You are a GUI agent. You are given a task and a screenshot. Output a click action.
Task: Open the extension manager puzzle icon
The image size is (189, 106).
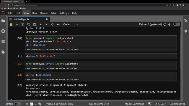[x=3, y=52]
